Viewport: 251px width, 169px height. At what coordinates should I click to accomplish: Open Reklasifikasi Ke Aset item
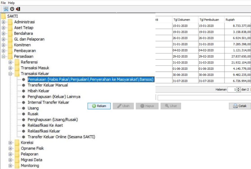click(45, 125)
